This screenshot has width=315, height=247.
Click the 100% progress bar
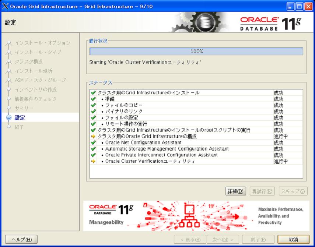196,52
